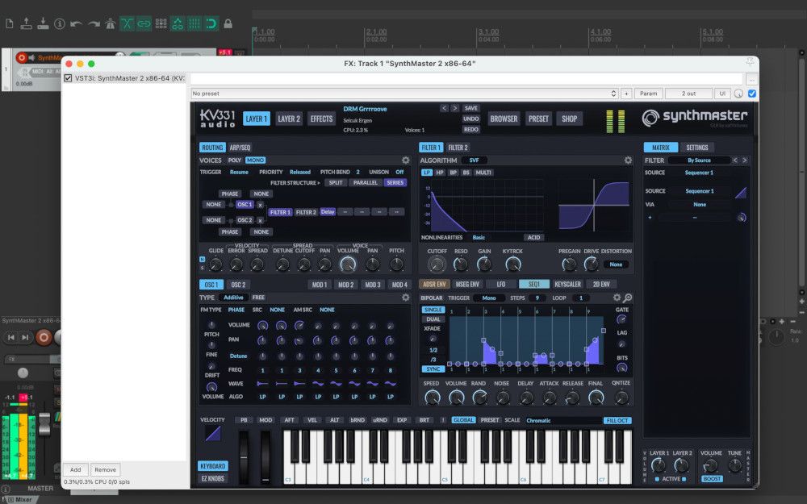
Task: Click record-arm button on SynthMaster track
Action: point(21,57)
